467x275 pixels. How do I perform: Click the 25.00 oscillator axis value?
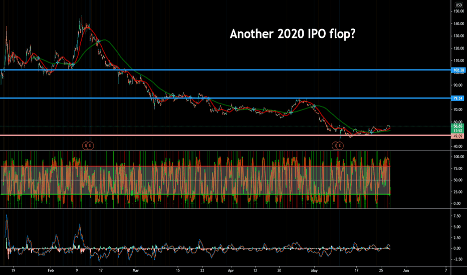coord(458,192)
